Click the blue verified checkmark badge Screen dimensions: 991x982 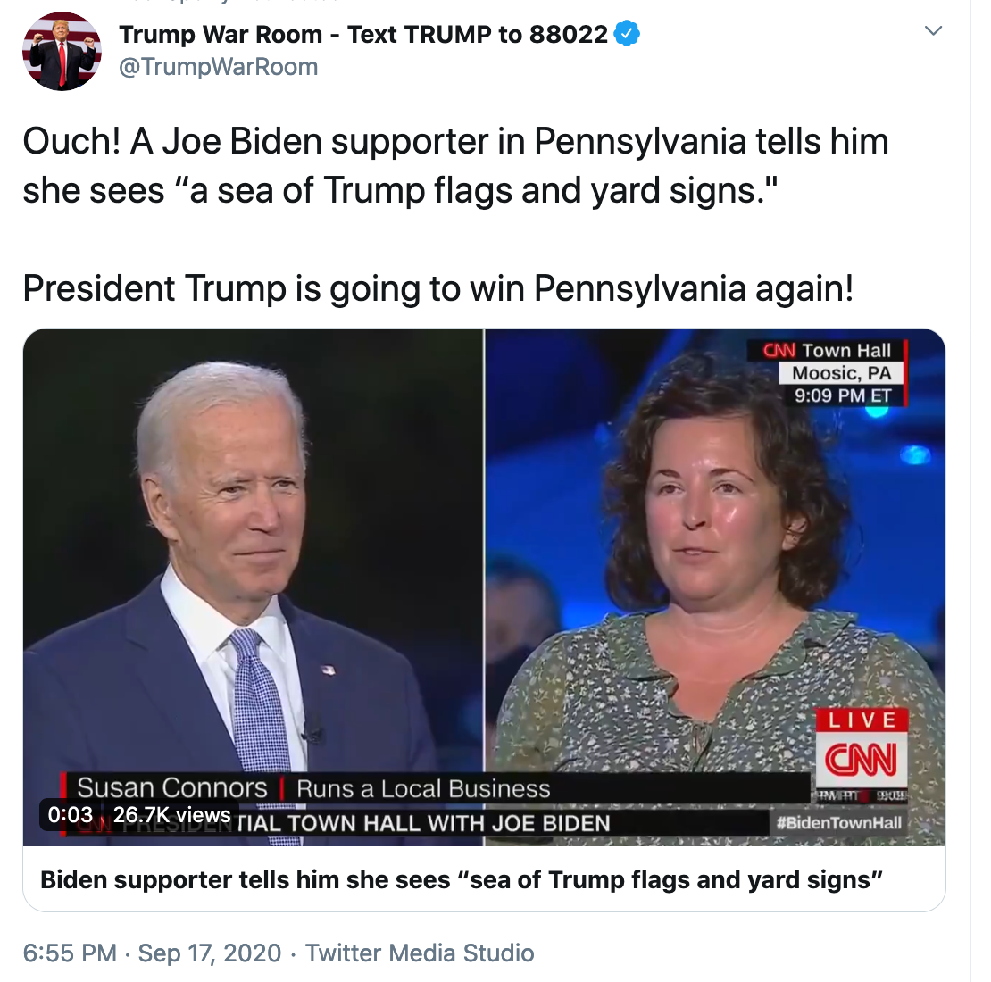click(x=627, y=34)
